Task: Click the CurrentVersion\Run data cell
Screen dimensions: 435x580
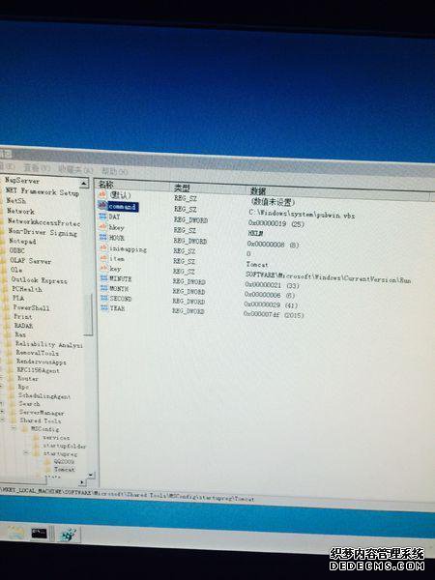Action: tap(328, 277)
